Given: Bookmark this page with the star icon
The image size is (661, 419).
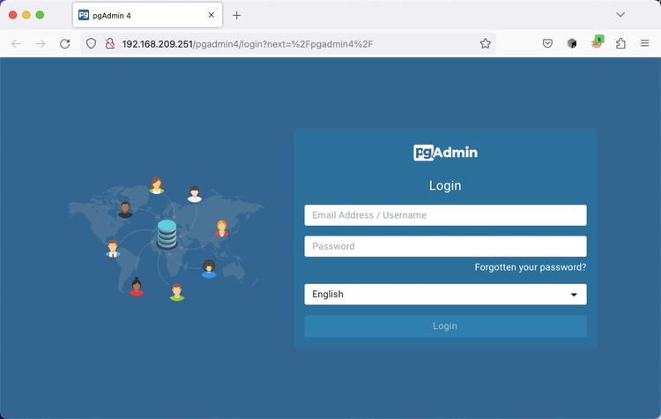Looking at the screenshot, I should (485, 43).
